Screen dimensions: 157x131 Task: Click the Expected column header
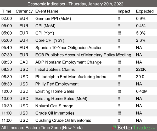145,11
